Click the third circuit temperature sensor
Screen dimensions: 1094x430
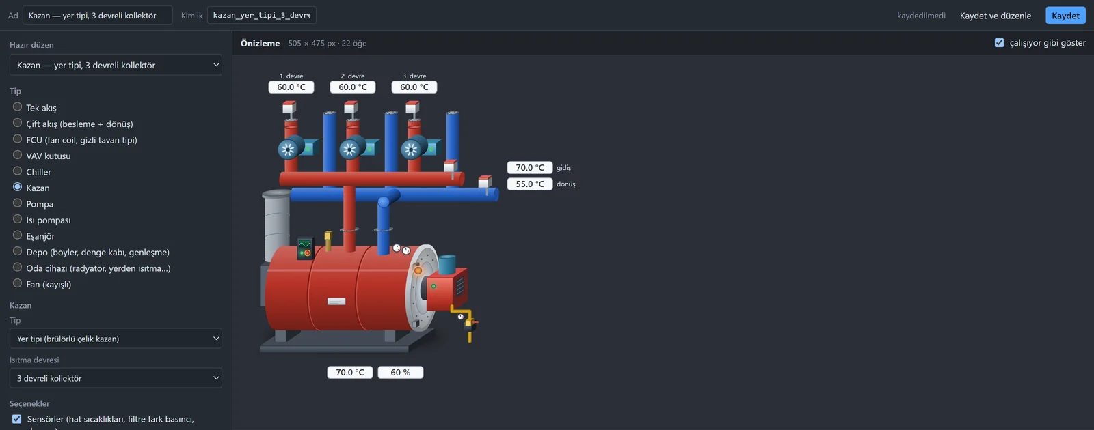tap(412, 109)
